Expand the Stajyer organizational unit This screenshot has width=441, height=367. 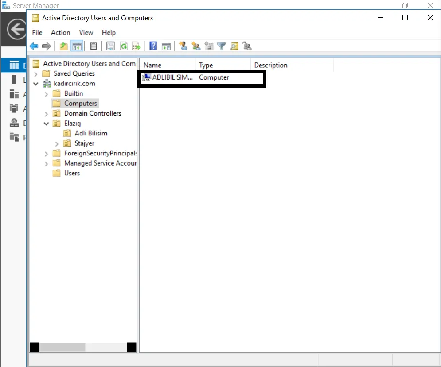click(57, 143)
